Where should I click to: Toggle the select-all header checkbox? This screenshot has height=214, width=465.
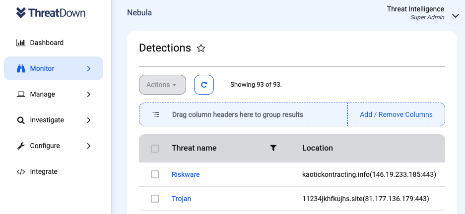155,148
